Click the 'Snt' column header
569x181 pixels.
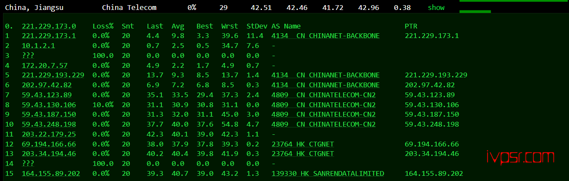coord(128,26)
